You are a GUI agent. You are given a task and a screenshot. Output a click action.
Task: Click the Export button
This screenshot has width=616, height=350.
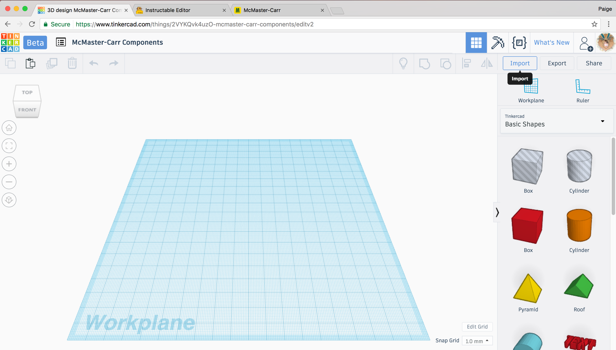click(557, 63)
